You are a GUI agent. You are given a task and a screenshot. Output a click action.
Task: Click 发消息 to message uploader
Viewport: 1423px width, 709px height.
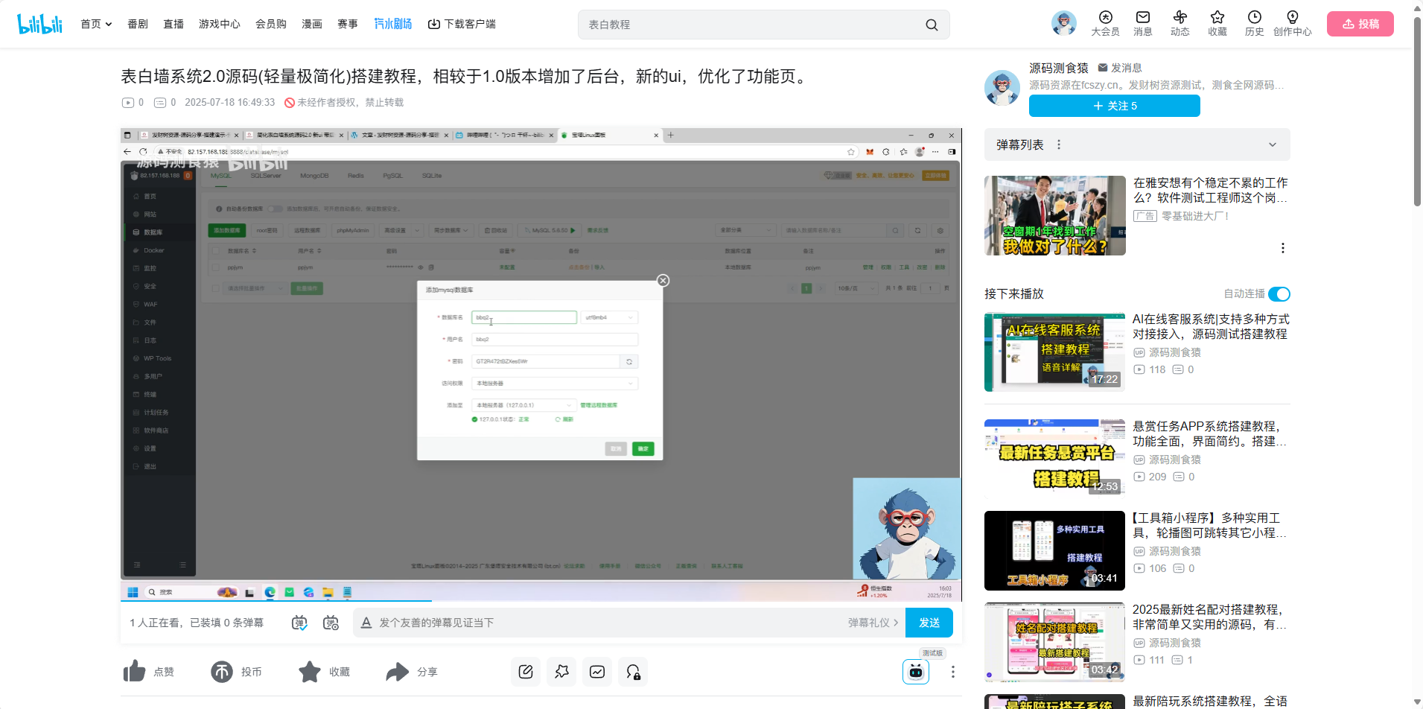(x=1120, y=68)
